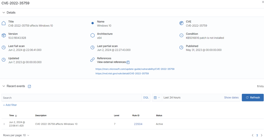Add a new filter
The image size is (264, 139).
coord(10,105)
